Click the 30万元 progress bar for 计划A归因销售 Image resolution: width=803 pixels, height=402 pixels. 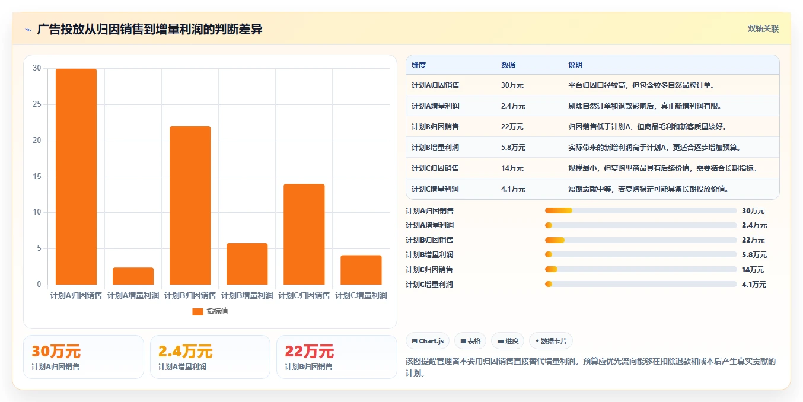[x=641, y=210]
